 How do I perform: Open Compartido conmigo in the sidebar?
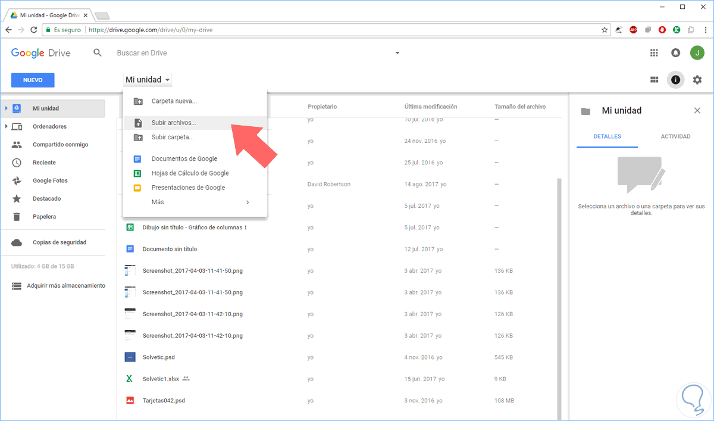[60, 145]
